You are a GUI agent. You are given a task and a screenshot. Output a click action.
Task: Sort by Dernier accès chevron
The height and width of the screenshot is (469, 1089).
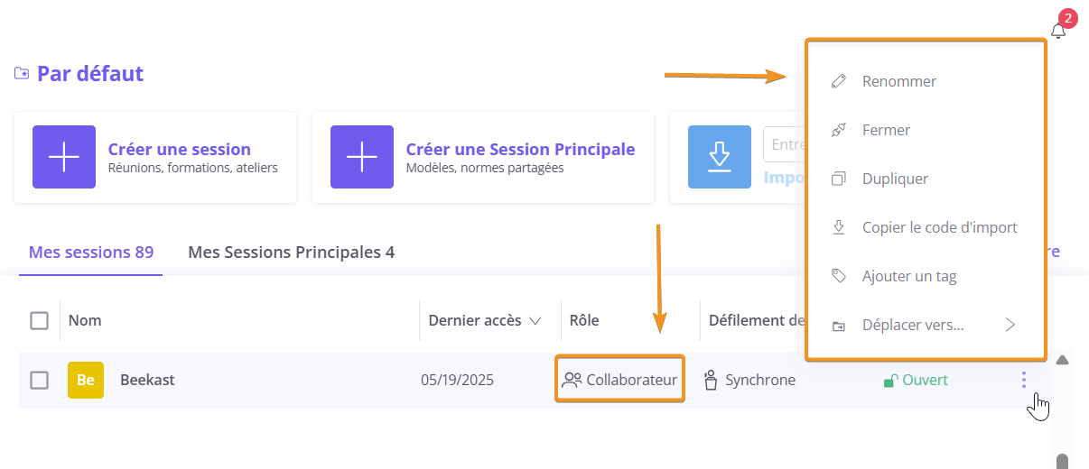click(535, 321)
